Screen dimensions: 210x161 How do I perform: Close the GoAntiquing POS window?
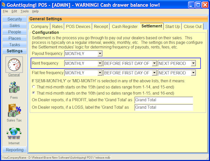[x=205, y=5]
